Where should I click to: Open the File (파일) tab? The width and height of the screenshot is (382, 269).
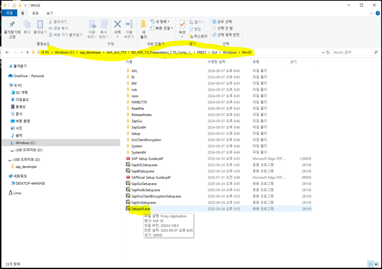click(x=9, y=13)
